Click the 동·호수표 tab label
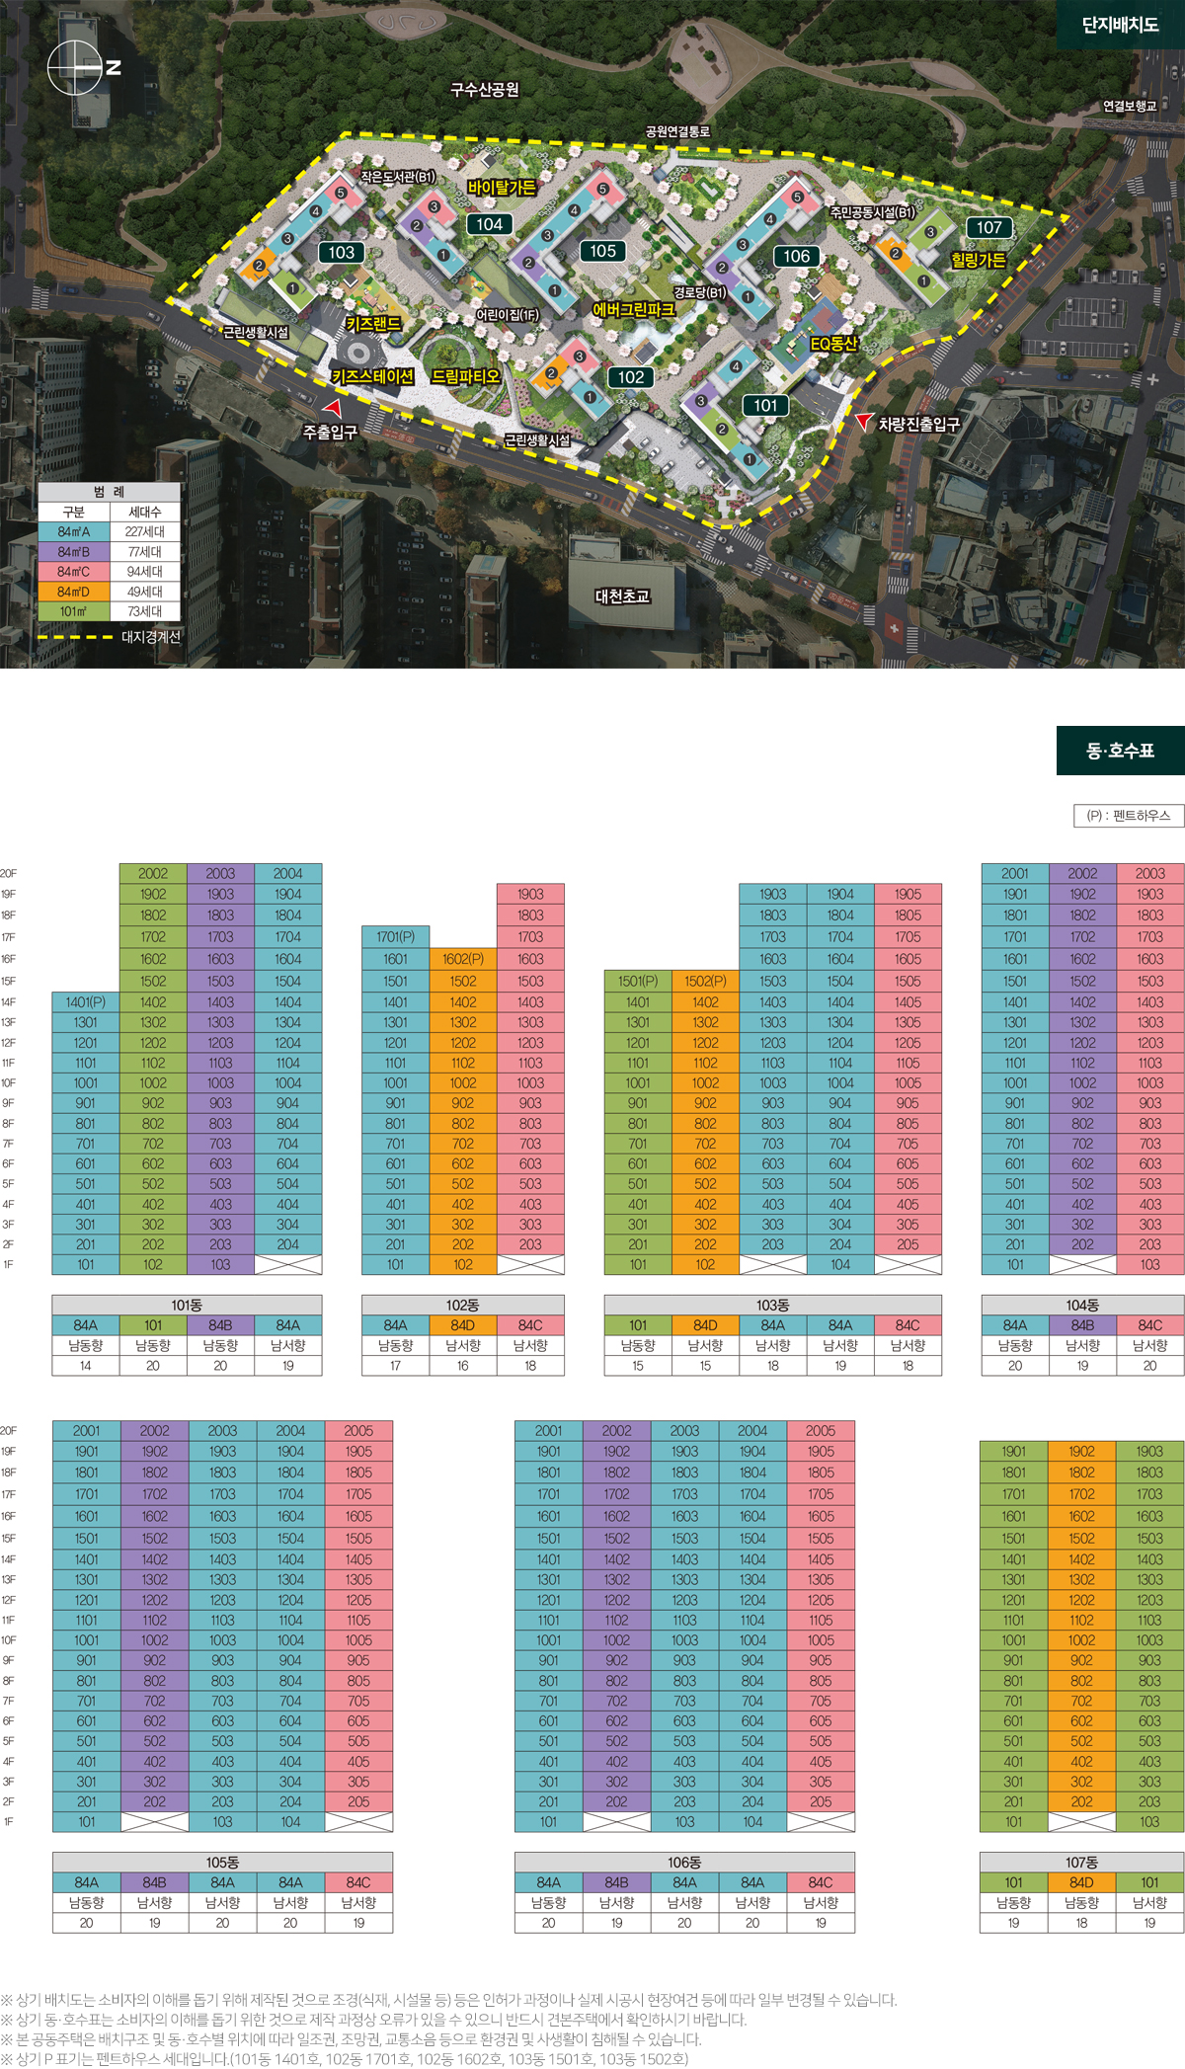1185x2069 pixels. click(x=1120, y=751)
